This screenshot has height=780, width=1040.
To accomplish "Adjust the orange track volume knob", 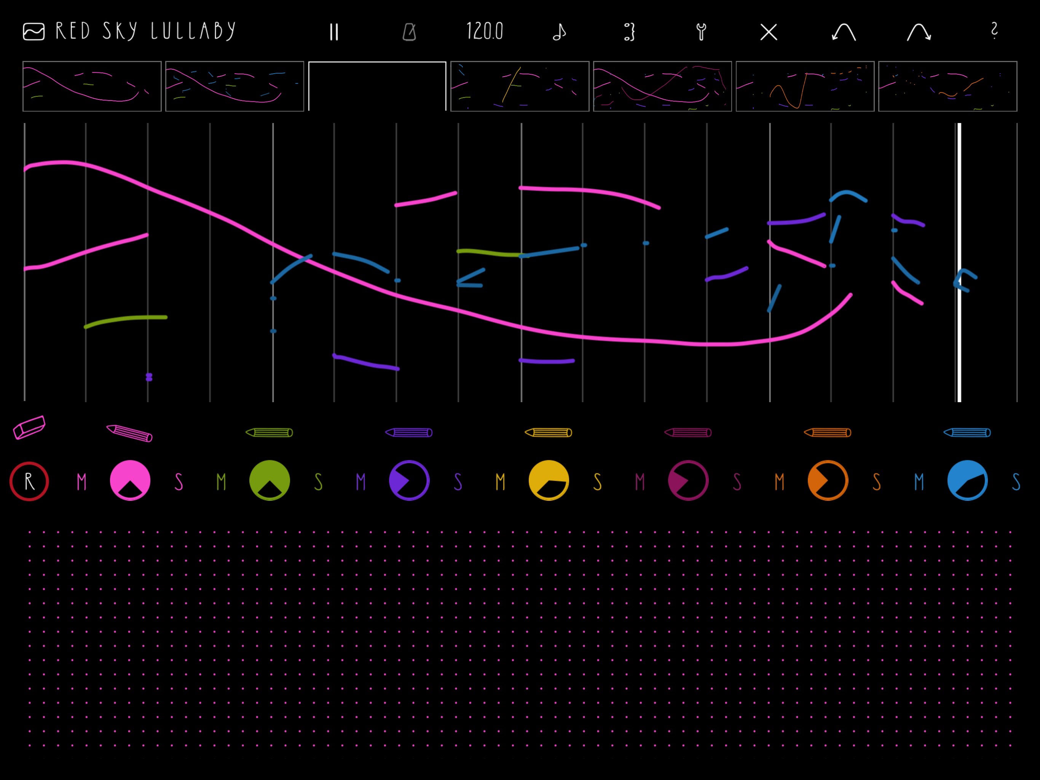I will pos(828,480).
